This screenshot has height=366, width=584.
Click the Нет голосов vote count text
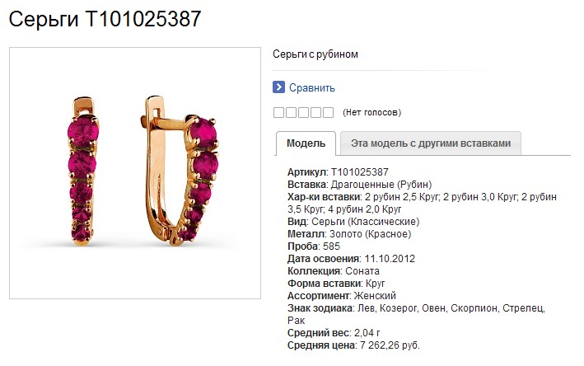pyautogui.click(x=371, y=113)
